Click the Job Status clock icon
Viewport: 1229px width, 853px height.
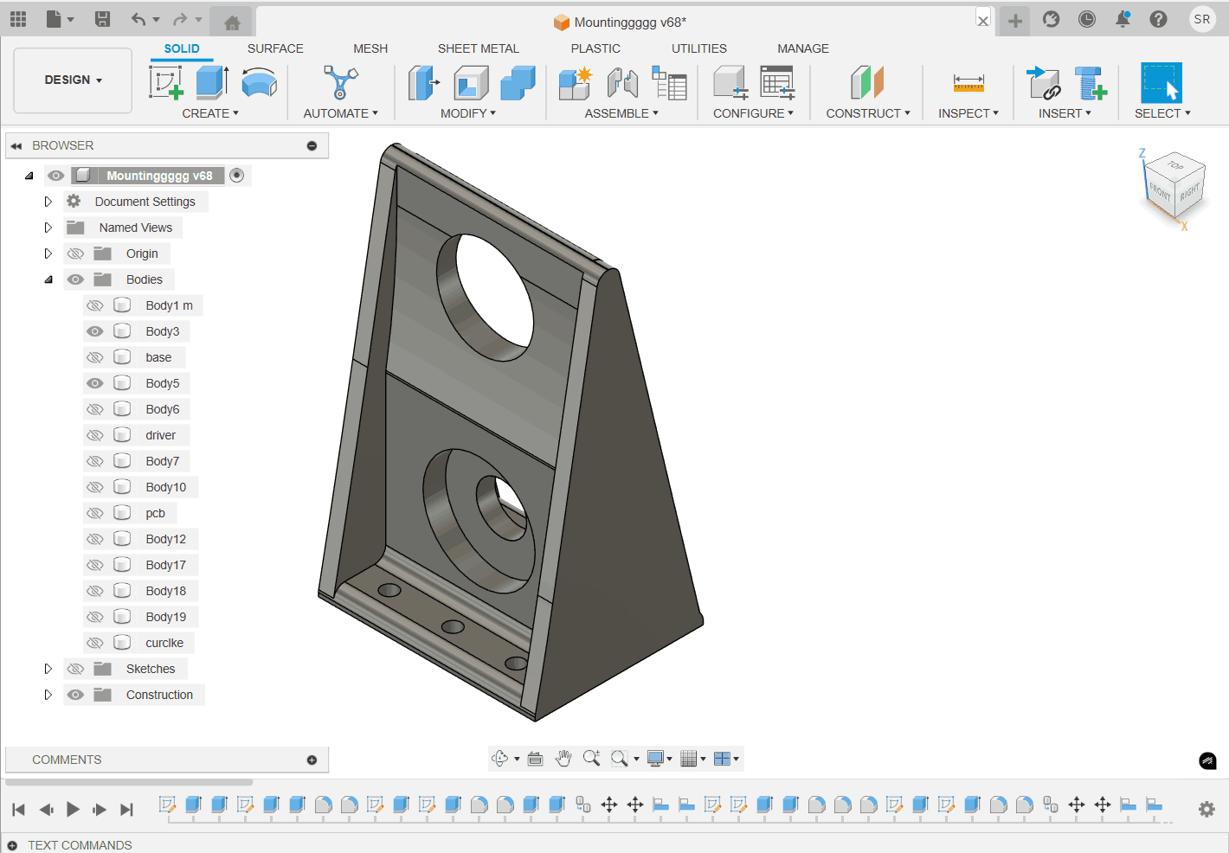(1087, 19)
